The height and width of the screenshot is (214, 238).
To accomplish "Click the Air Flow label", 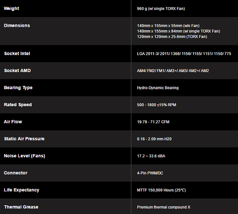I will click(13, 122).
